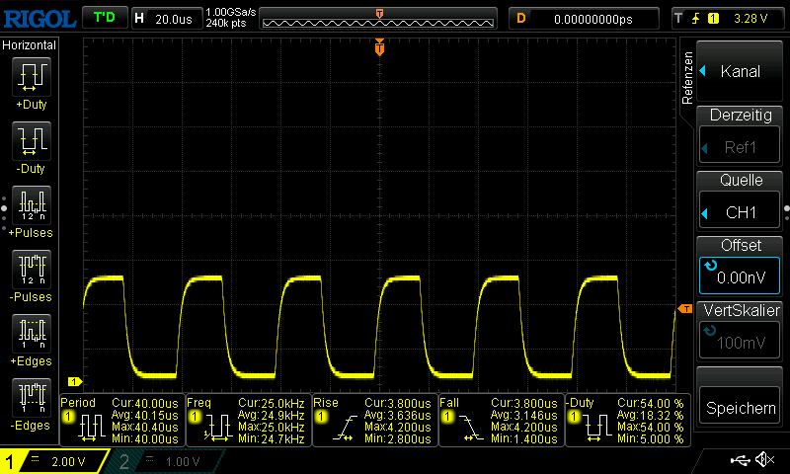Screen dimensions: 790x474
Task: Click the waveform memory overview bar
Action: [378, 19]
